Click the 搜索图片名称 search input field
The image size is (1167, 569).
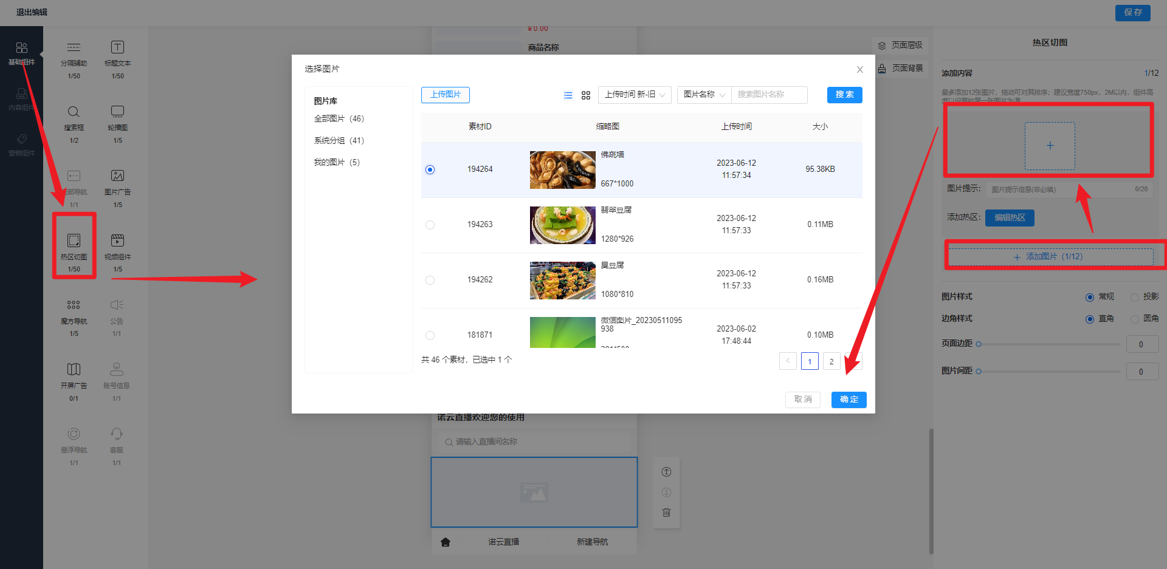pyautogui.click(x=769, y=95)
